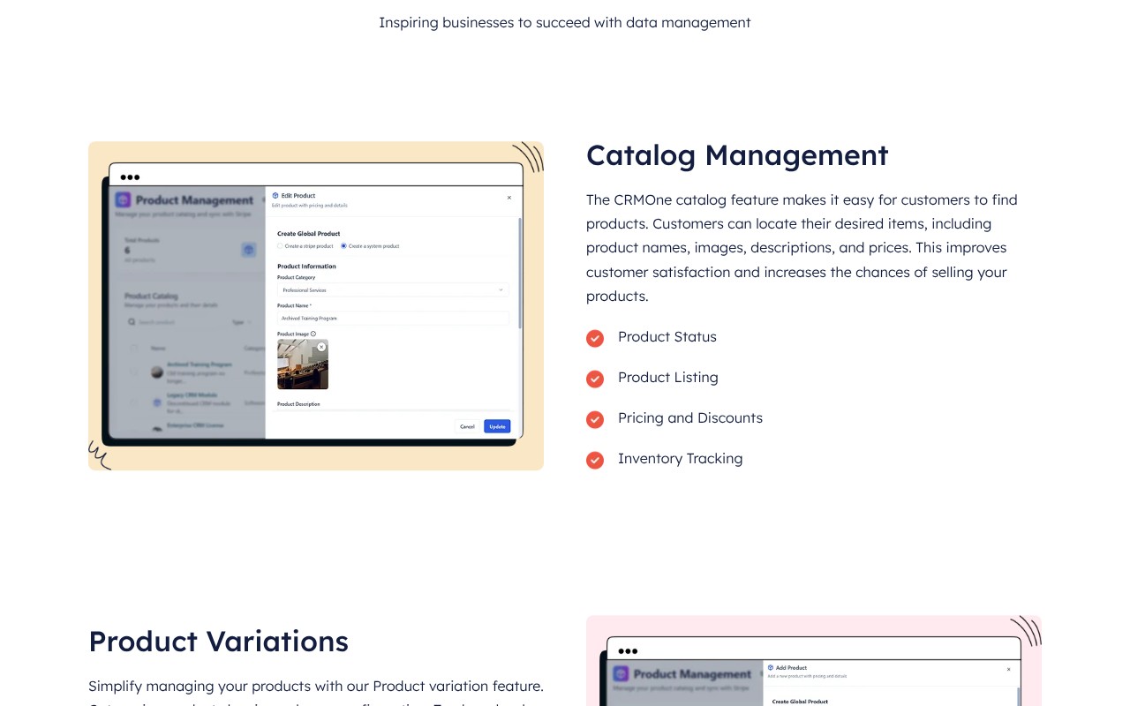Click the icon next to Add Product title

(x=770, y=668)
